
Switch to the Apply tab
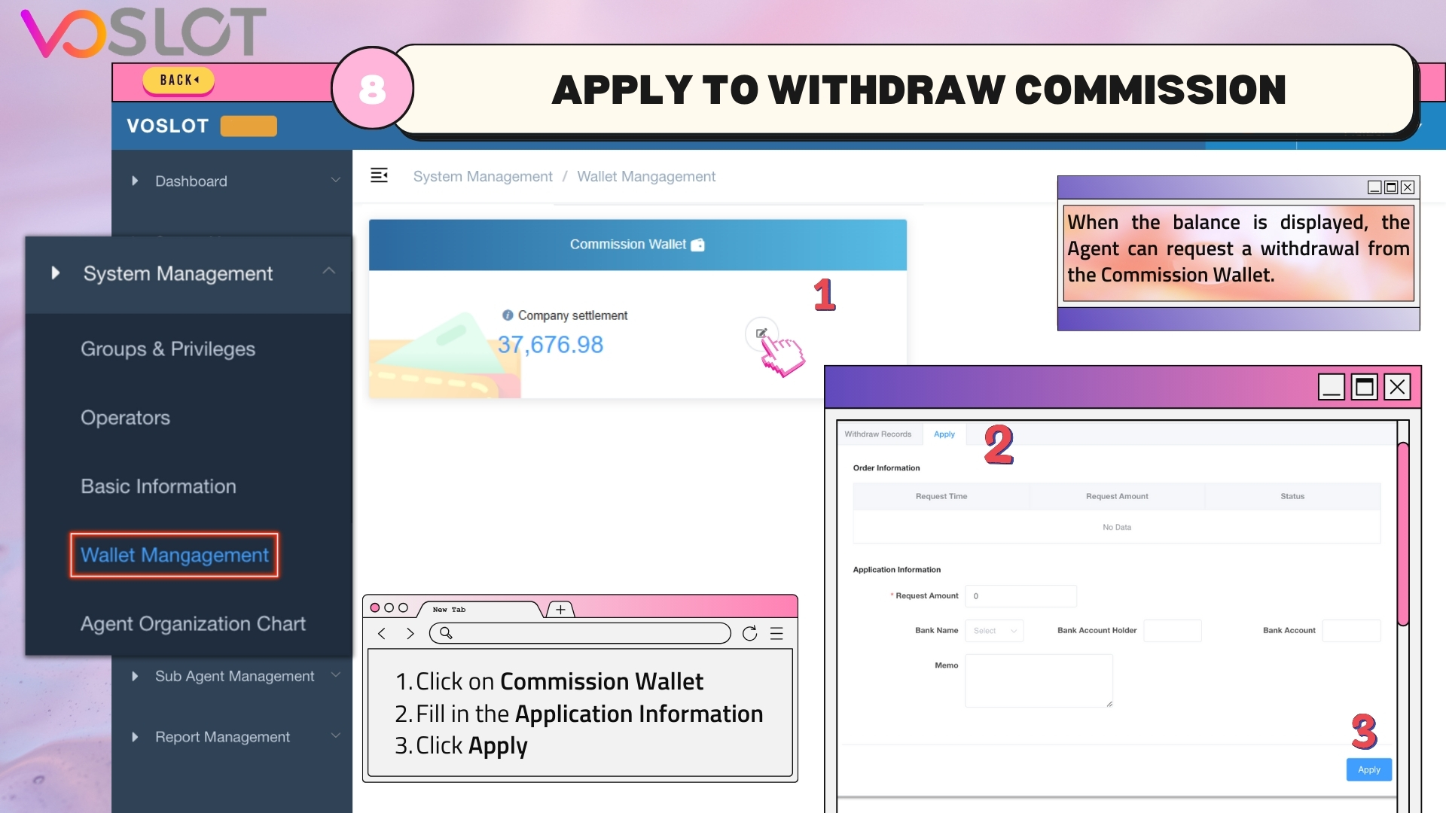[944, 433]
